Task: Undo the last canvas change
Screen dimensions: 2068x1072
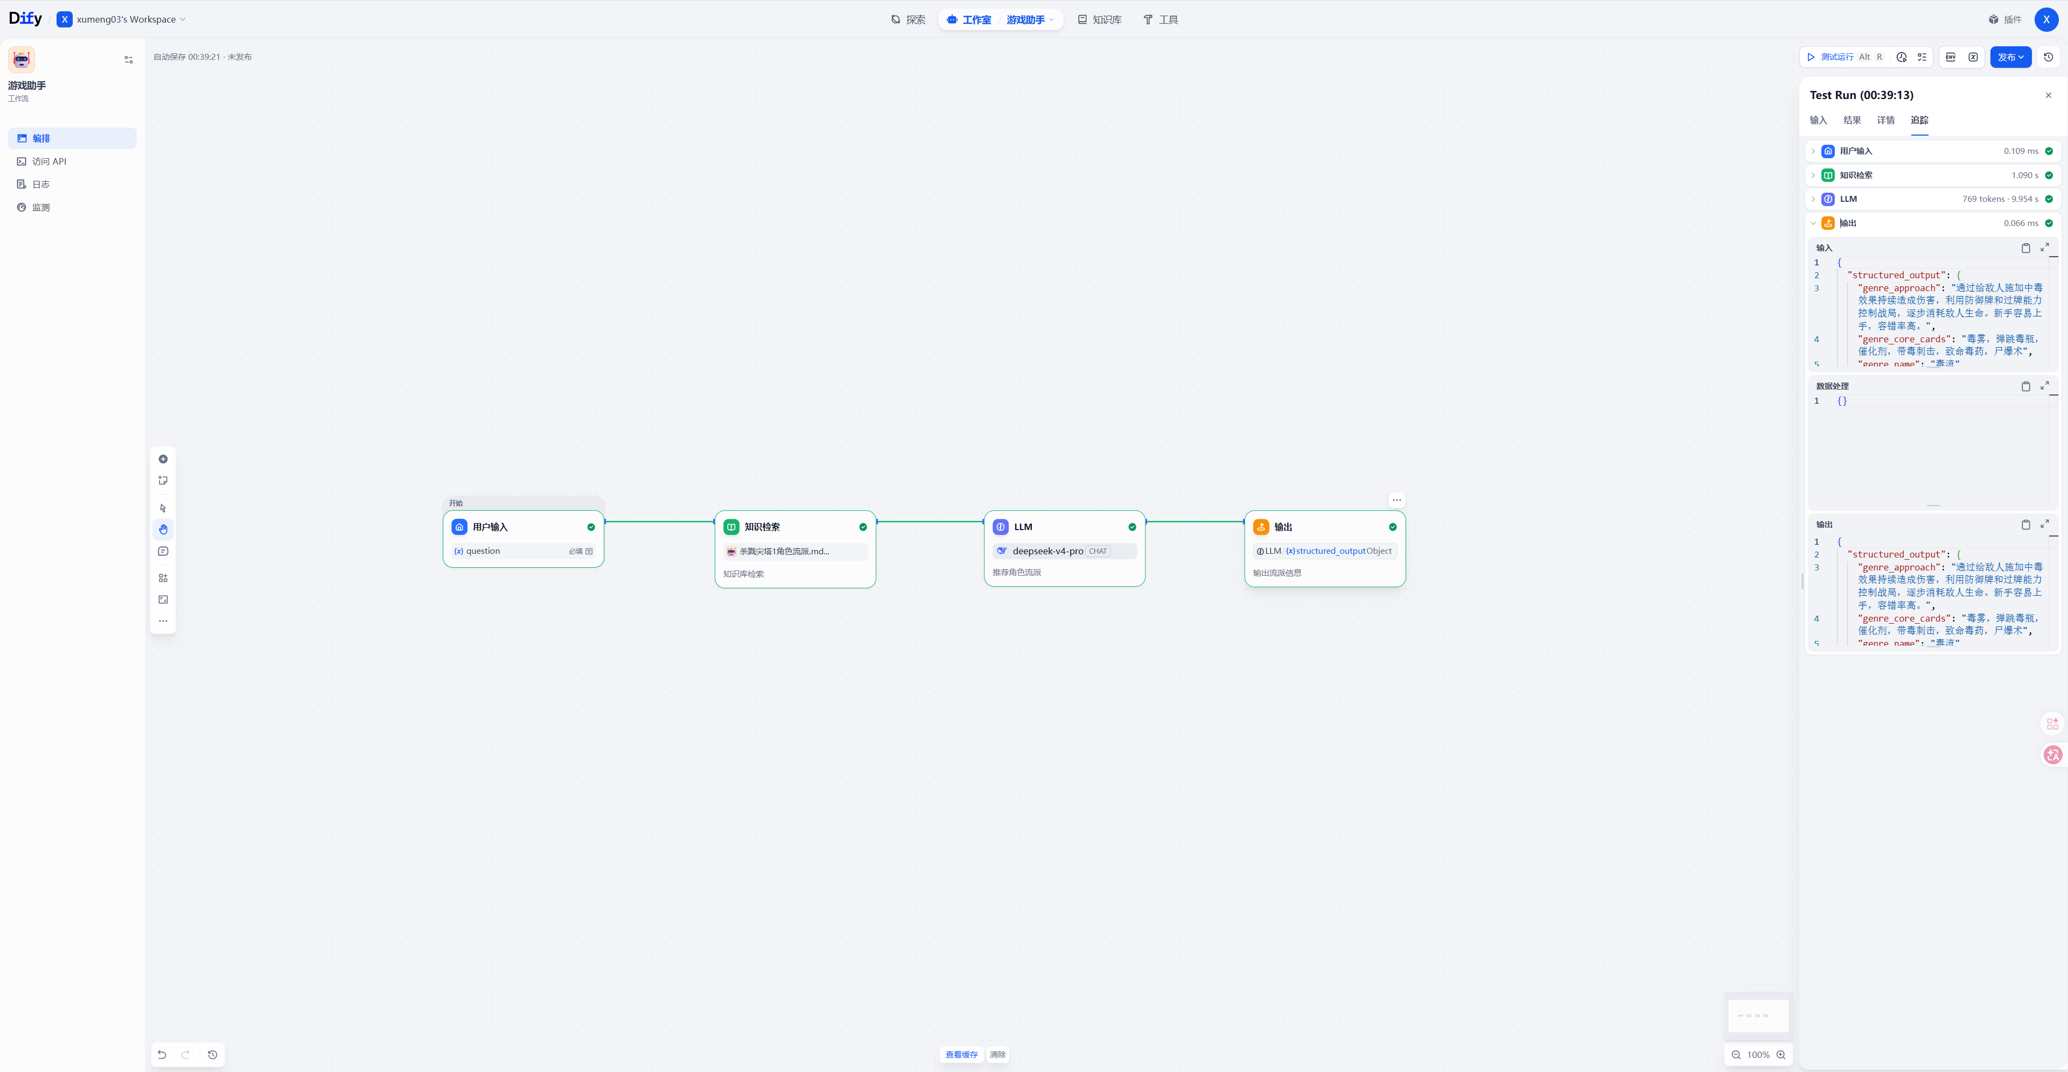Action: 162,1054
